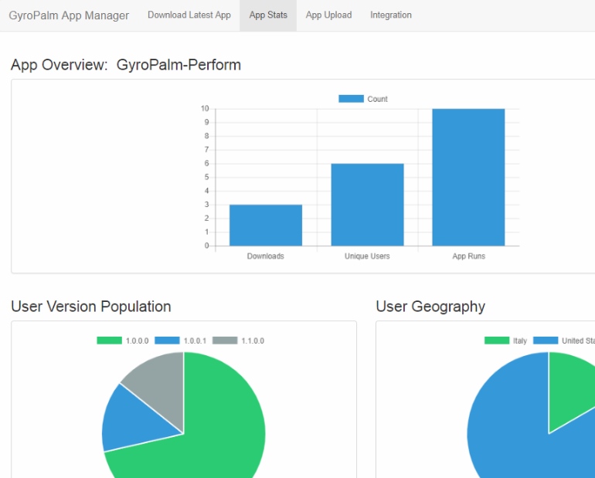The width and height of the screenshot is (595, 478).
Task: Select the App Stats tab
Action: click(268, 15)
